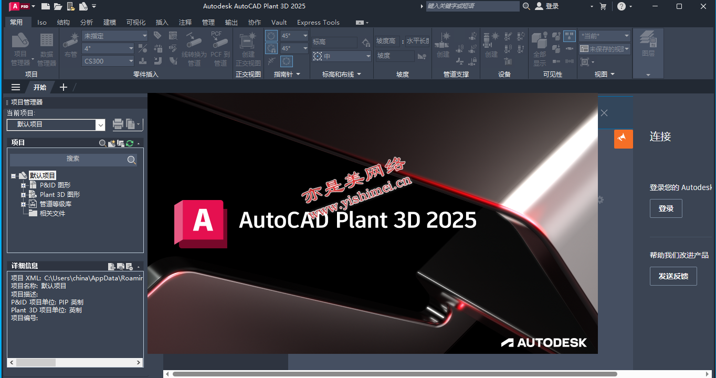Click the 发送反馈 button
Image resolution: width=716 pixels, height=378 pixels.
pyautogui.click(x=673, y=276)
